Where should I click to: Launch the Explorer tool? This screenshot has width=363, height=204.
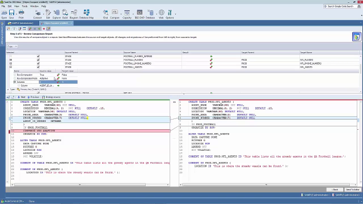click(57, 14)
